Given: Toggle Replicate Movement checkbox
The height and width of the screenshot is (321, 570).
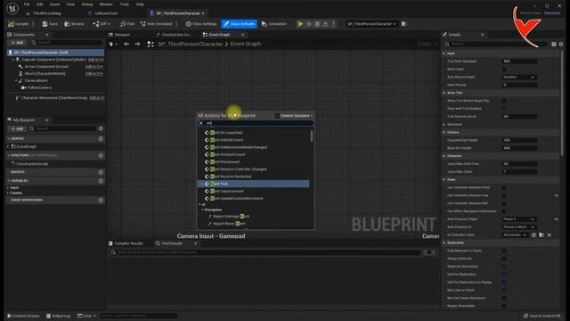Looking at the screenshot, I should [x=504, y=267].
